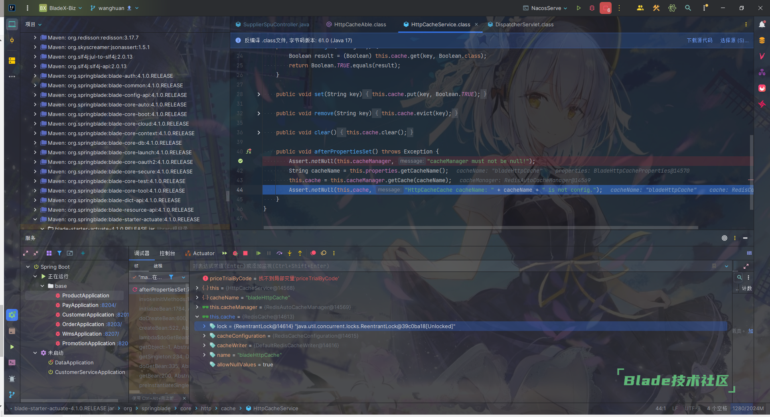Filter the Services tree

(59, 253)
